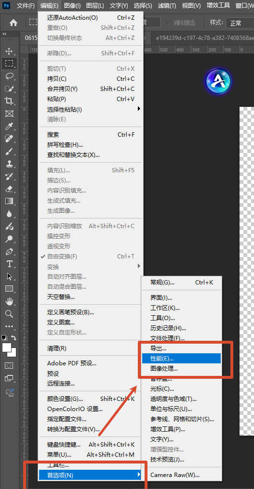
Task: Select the History Brush tool
Action: click(x=9, y=177)
